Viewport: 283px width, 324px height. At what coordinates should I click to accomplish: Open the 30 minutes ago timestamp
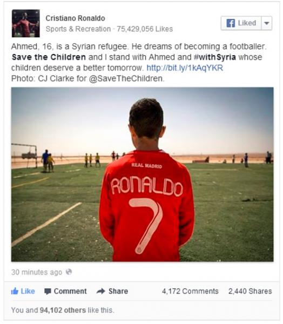click(x=37, y=272)
